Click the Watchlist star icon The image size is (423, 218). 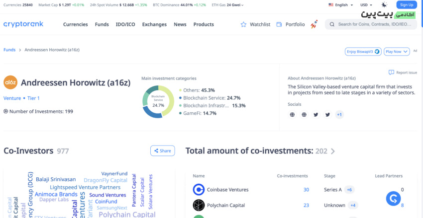tap(243, 24)
